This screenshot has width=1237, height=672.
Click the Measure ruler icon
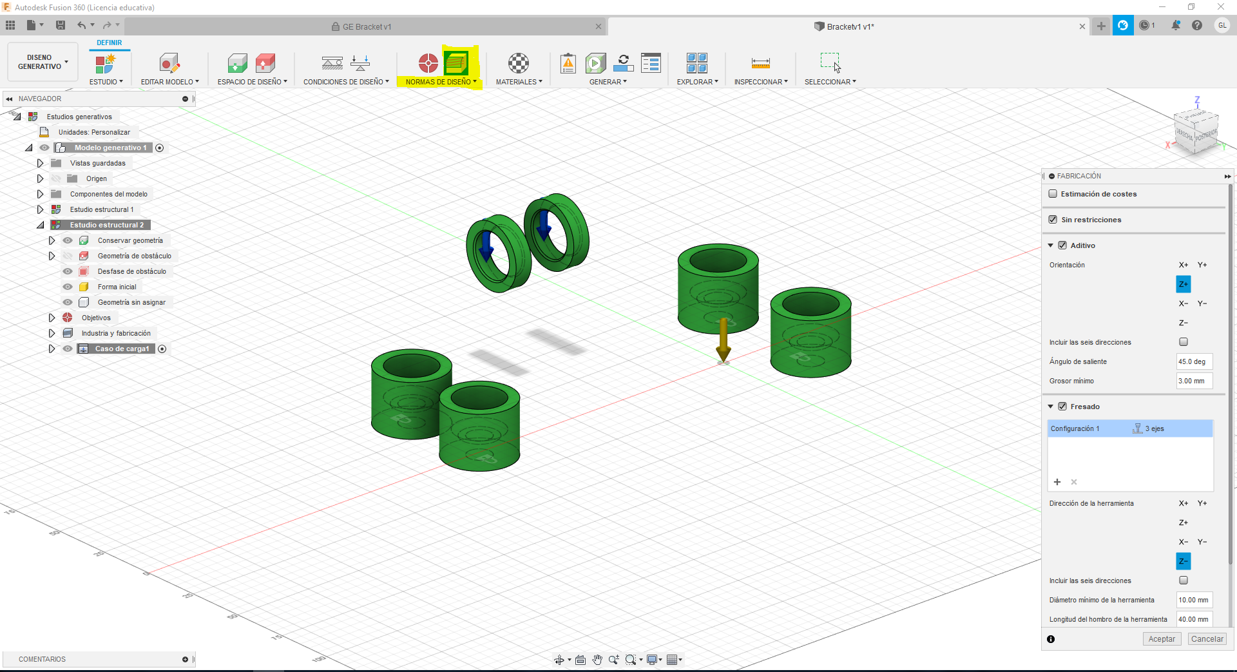pos(760,63)
